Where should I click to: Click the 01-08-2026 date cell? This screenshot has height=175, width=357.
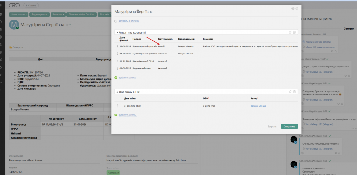[x=125, y=46]
